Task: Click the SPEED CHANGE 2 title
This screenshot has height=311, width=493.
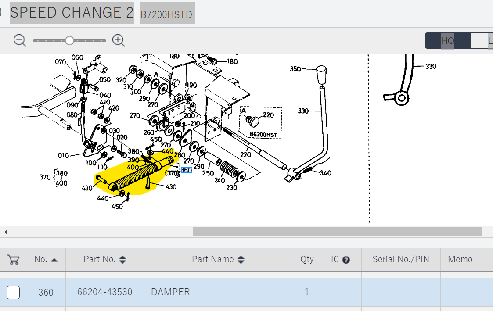Action: click(x=72, y=13)
